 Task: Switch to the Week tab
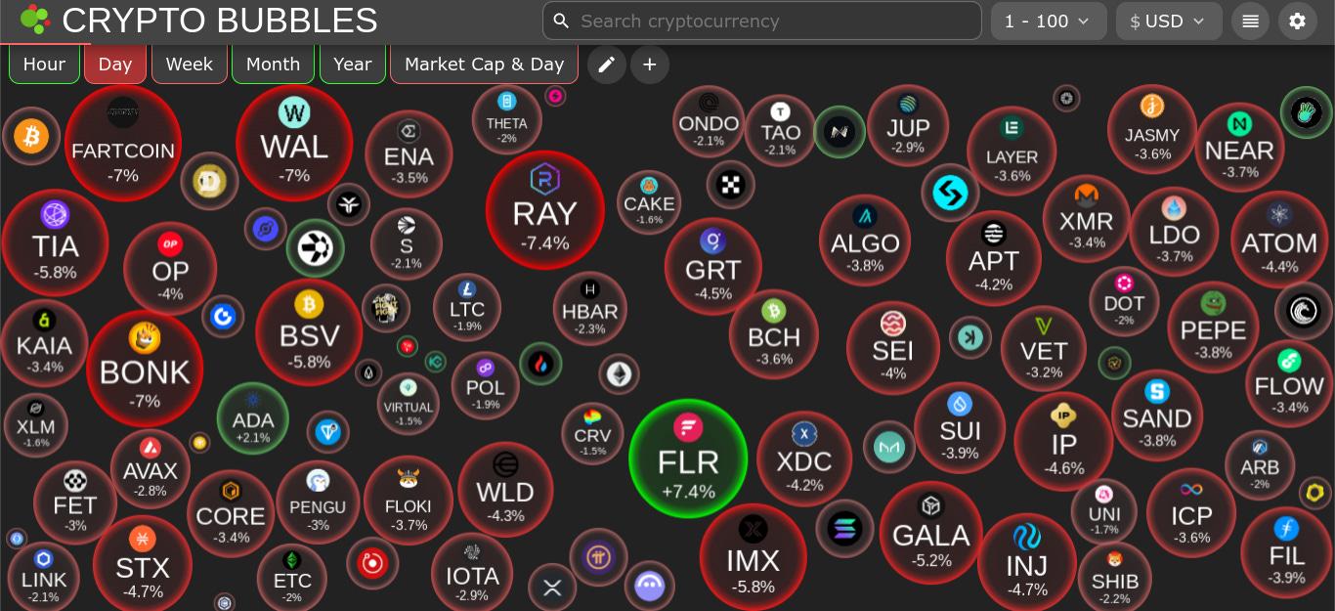coord(189,65)
